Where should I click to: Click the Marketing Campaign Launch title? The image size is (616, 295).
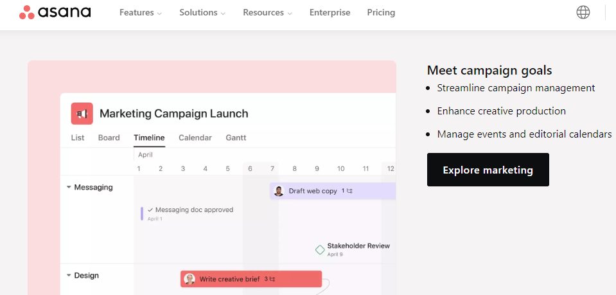[x=173, y=114]
